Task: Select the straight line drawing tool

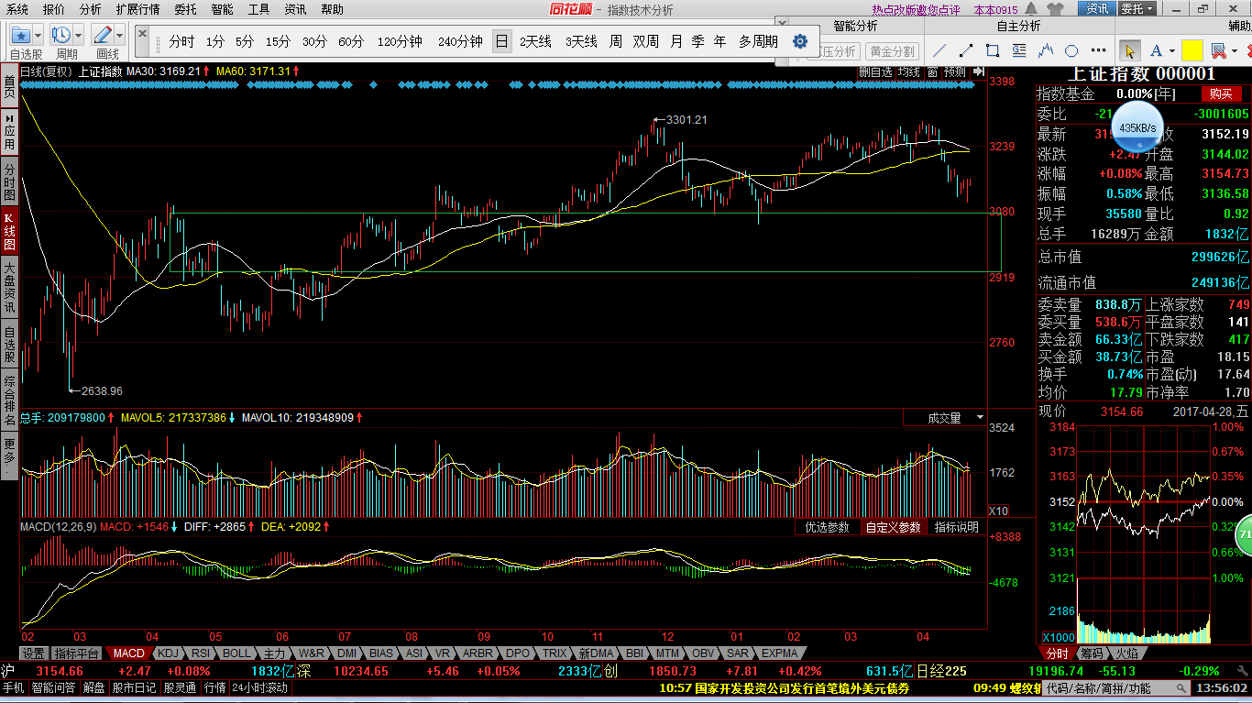Action: [939, 50]
